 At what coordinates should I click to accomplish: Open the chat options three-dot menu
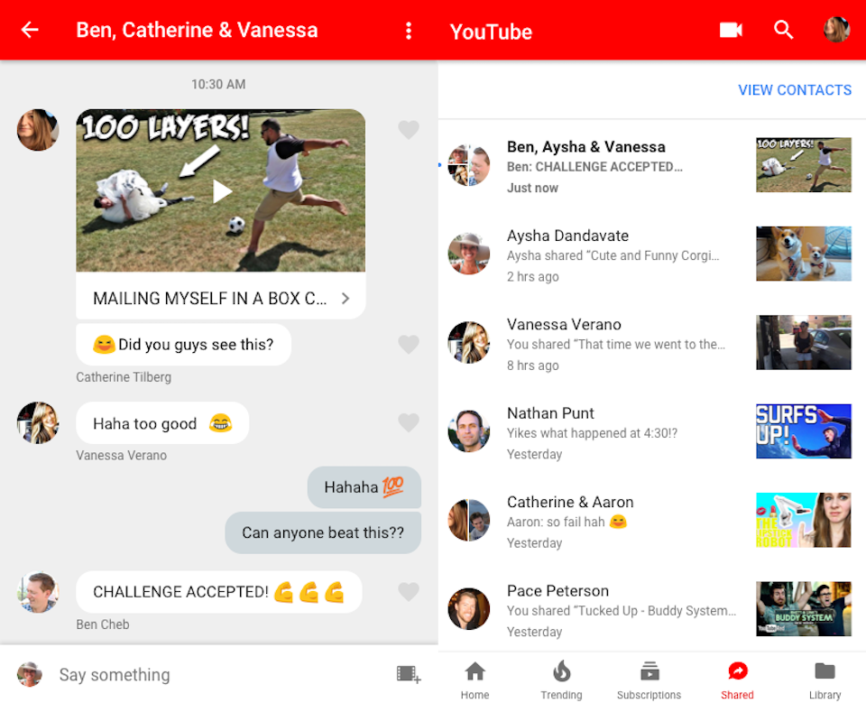pyautogui.click(x=408, y=29)
